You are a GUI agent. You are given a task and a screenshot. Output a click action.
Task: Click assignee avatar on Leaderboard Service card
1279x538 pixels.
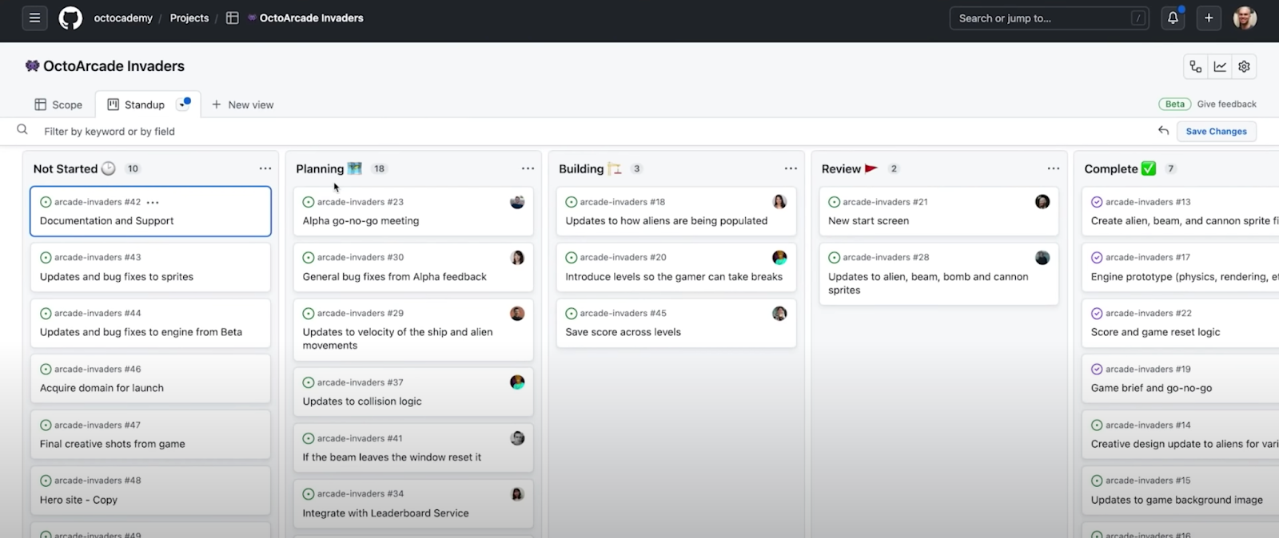(x=517, y=494)
